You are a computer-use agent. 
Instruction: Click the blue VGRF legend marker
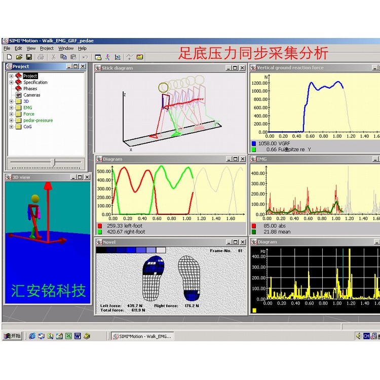(254, 143)
